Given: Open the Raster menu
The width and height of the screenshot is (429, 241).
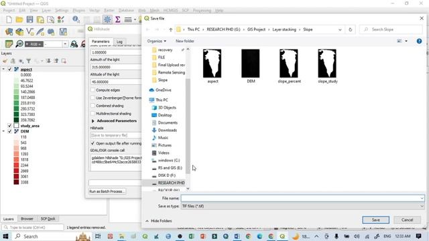Looking at the screenshot, I should (x=109, y=11).
